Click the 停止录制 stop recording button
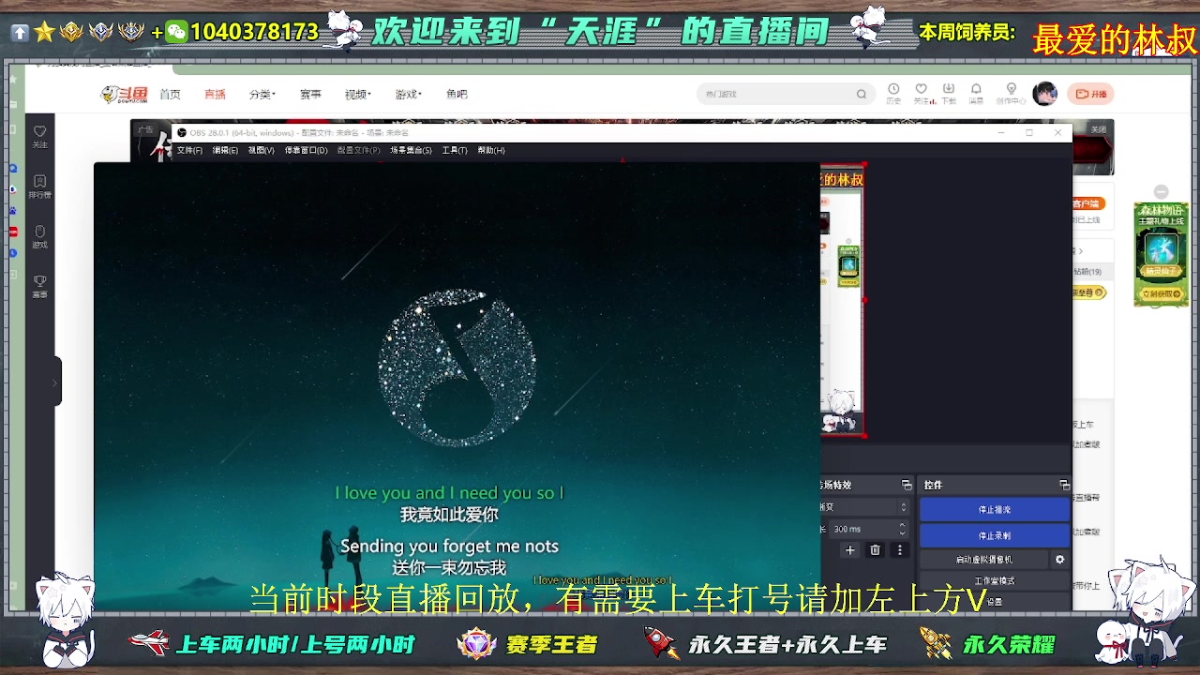Viewport: 1200px width, 675px height. click(x=995, y=535)
